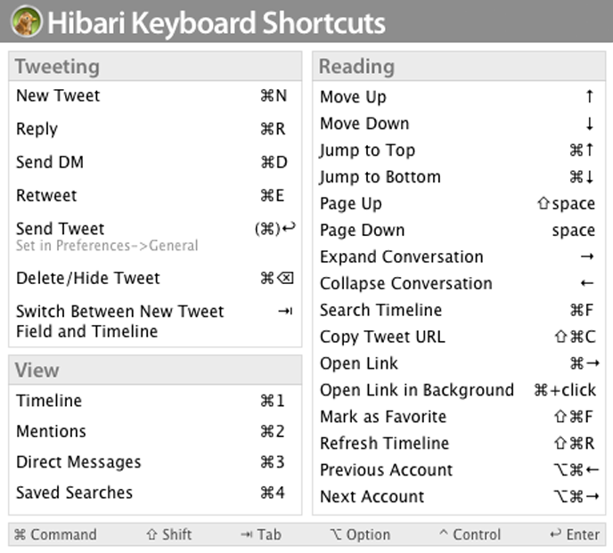
Task: Click the Tab symbol in the legend
Action: (246, 534)
